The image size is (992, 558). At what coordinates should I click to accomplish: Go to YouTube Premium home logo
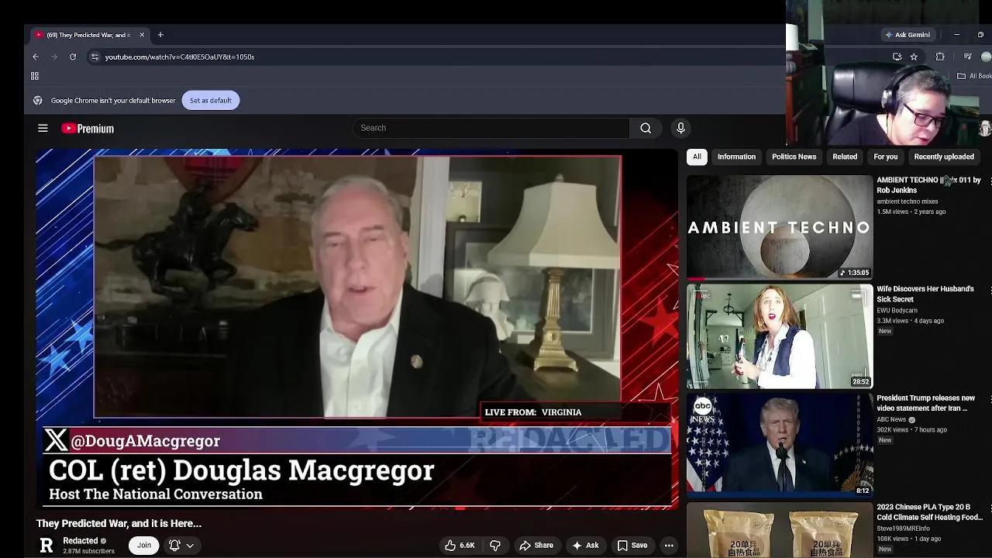point(88,129)
